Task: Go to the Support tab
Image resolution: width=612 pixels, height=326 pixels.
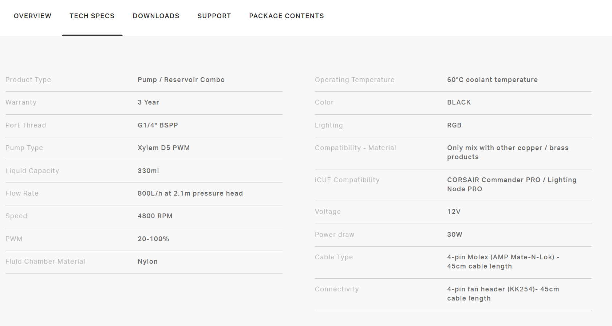Action: [x=214, y=16]
